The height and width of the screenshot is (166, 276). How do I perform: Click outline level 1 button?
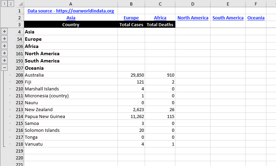(x=4, y=4)
